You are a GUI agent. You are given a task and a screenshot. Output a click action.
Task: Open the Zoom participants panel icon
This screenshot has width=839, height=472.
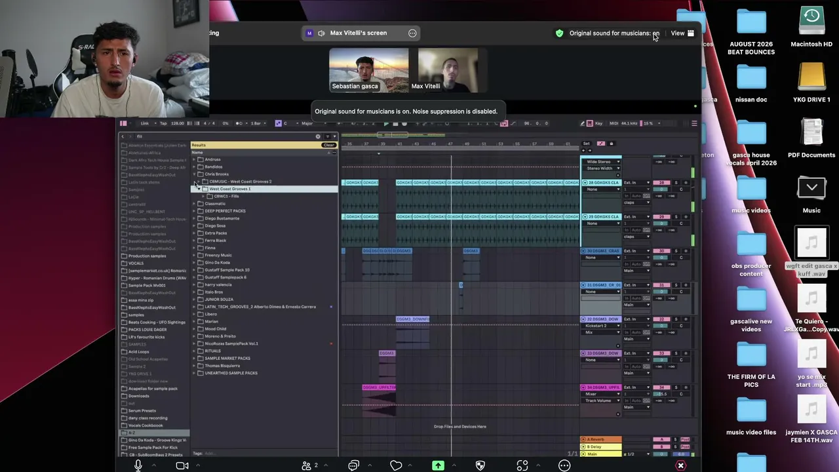(306, 465)
